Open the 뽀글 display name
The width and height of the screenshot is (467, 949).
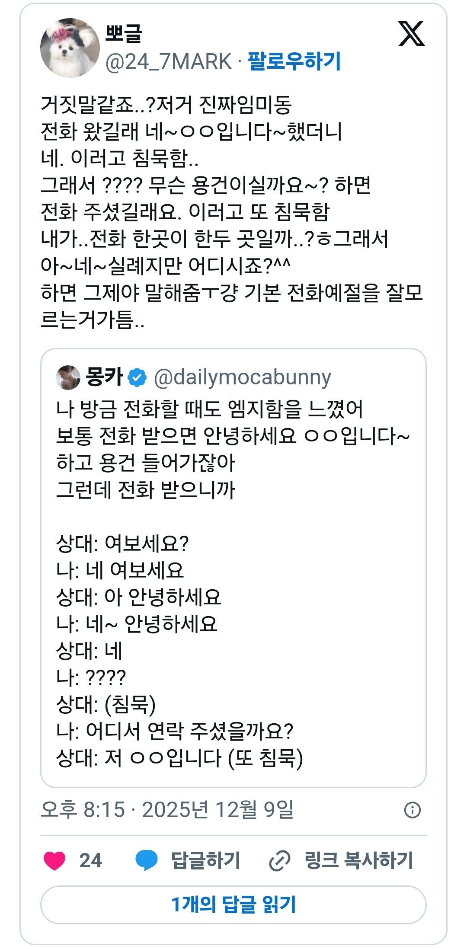[x=124, y=33]
